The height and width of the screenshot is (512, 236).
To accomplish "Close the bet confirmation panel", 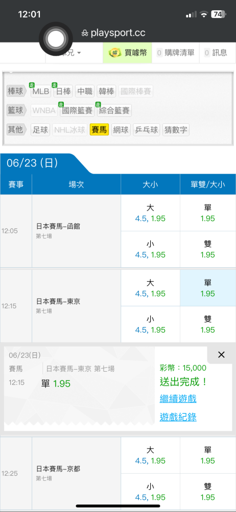I will (221, 355).
